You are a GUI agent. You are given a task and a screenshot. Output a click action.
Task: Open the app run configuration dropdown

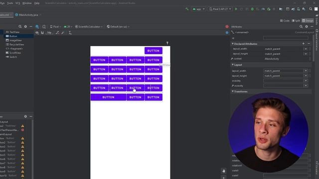(x=198, y=9)
